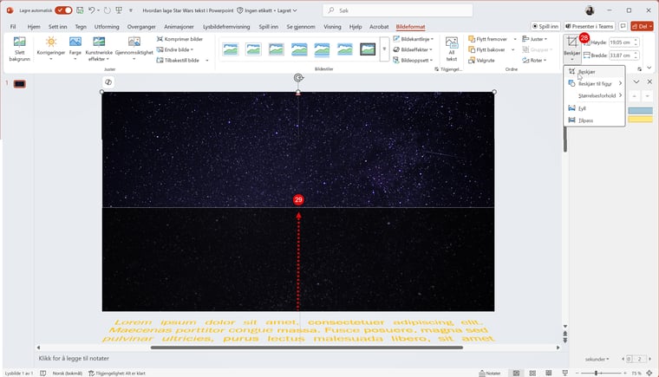
Task: Click the undo icon
Action: click(91, 10)
